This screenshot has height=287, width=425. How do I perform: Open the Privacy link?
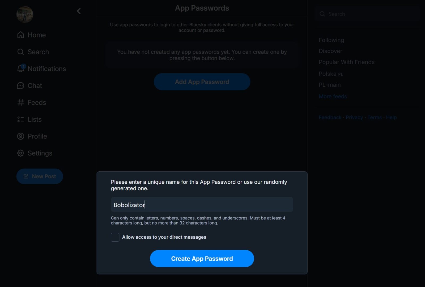354,117
